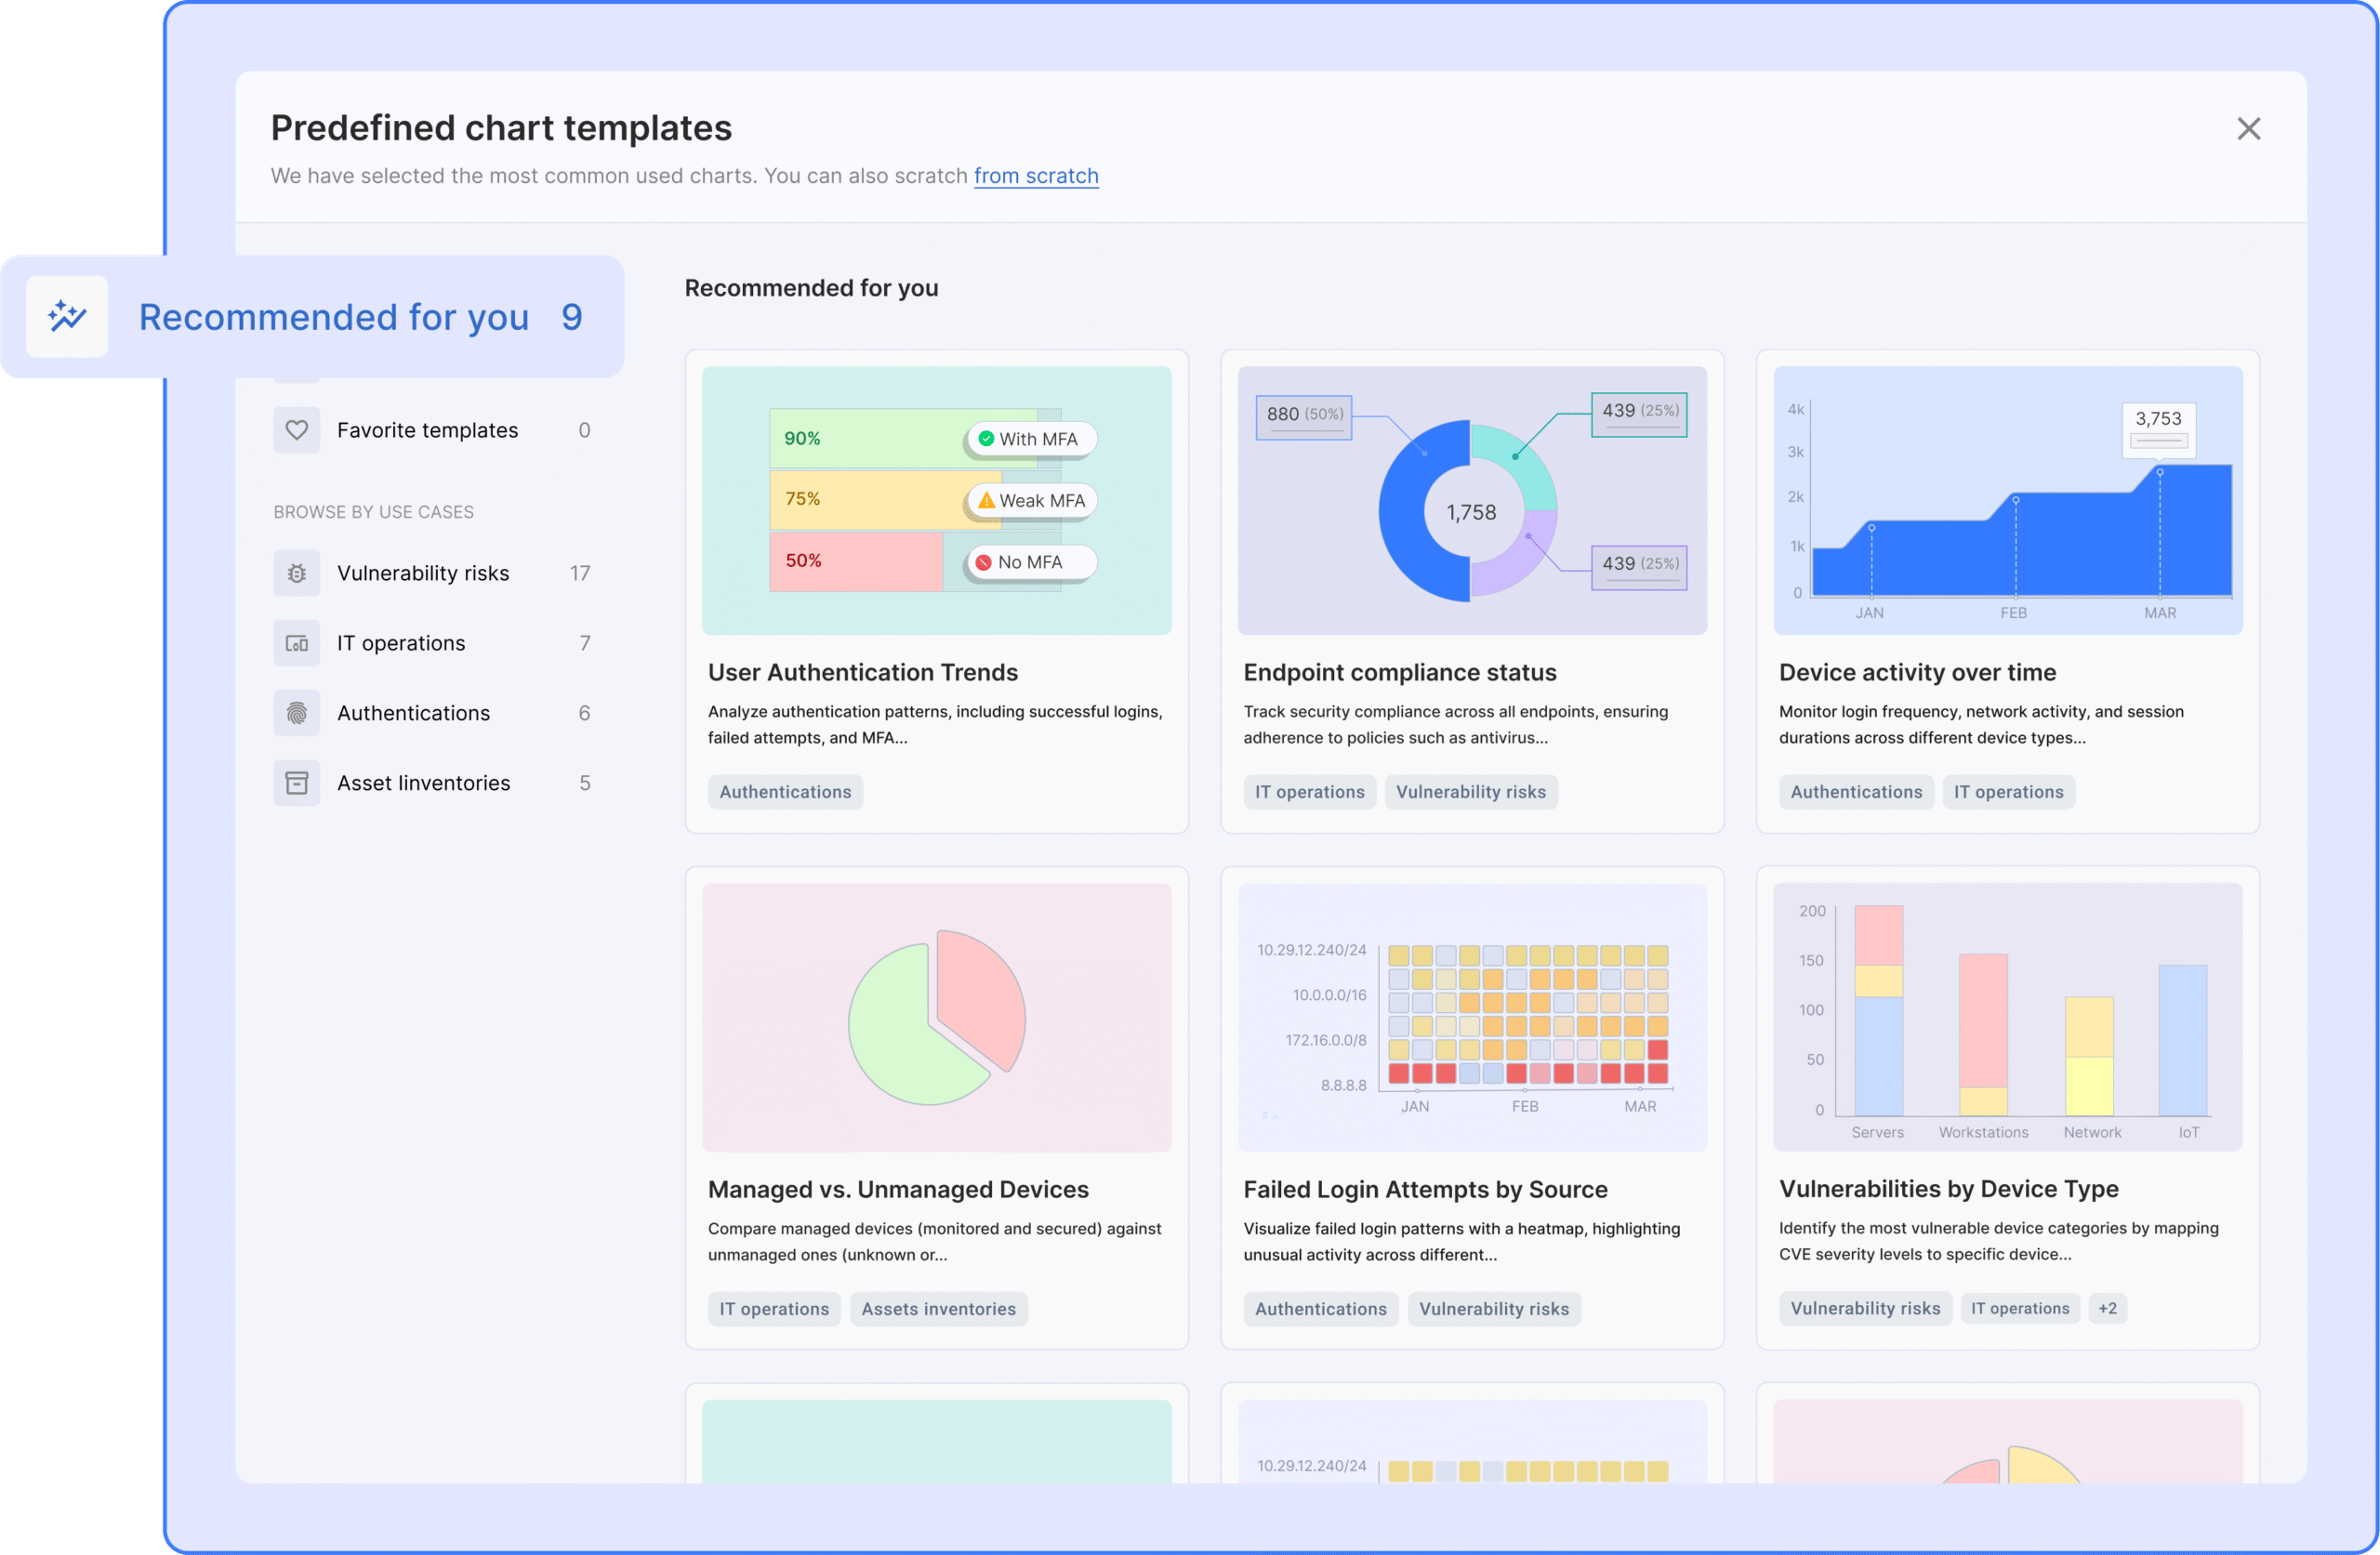Click Assets inventories tag on Managed vs. Unmanaged card
This screenshot has height=1555, width=2380.
coord(938,1309)
